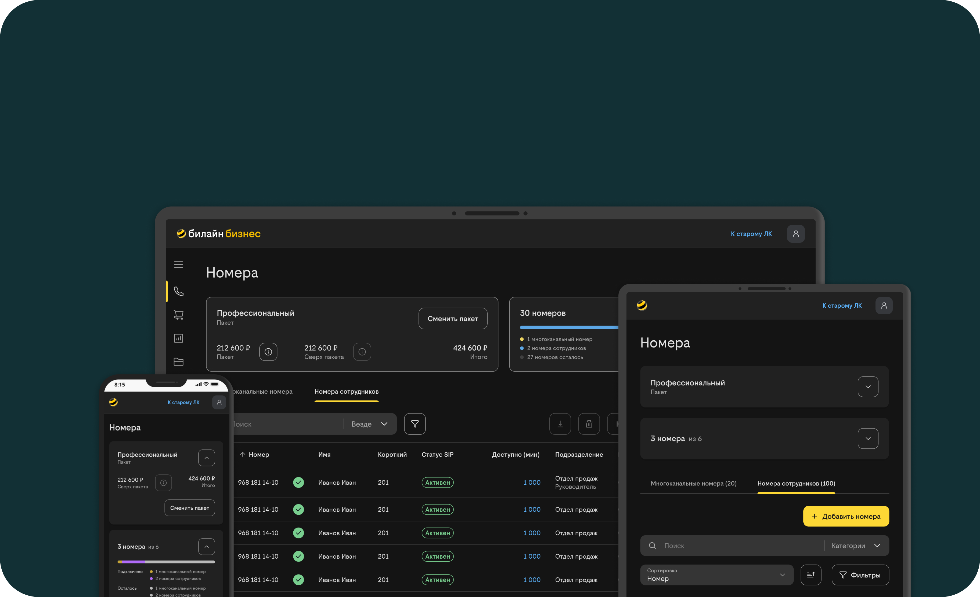Open the Сортировка Номер dropdown on tablet

click(x=717, y=575)
